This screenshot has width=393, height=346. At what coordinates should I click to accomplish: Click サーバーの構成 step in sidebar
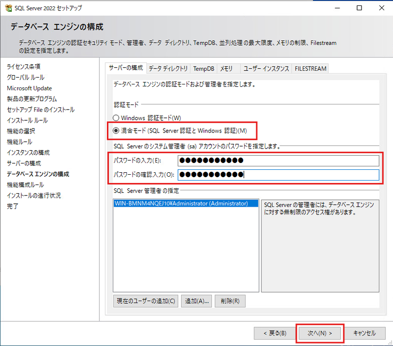pos(24,163)
